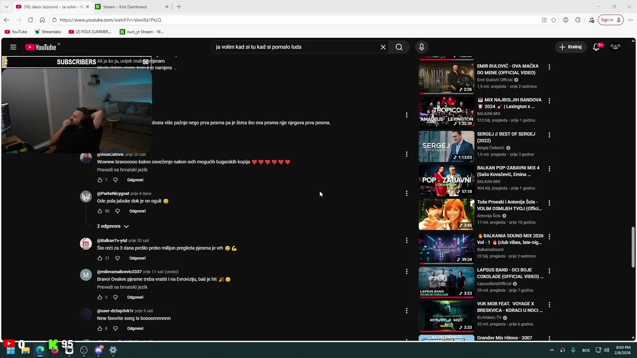Open options for @user-dz5sp3vk1r comment
The width and height of the screenshot is (637, 358).
[x=407, y=311]
